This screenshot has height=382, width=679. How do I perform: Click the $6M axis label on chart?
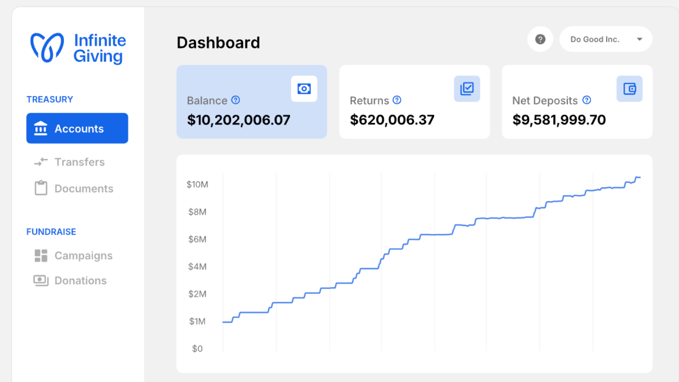click(x=197, y=239)
